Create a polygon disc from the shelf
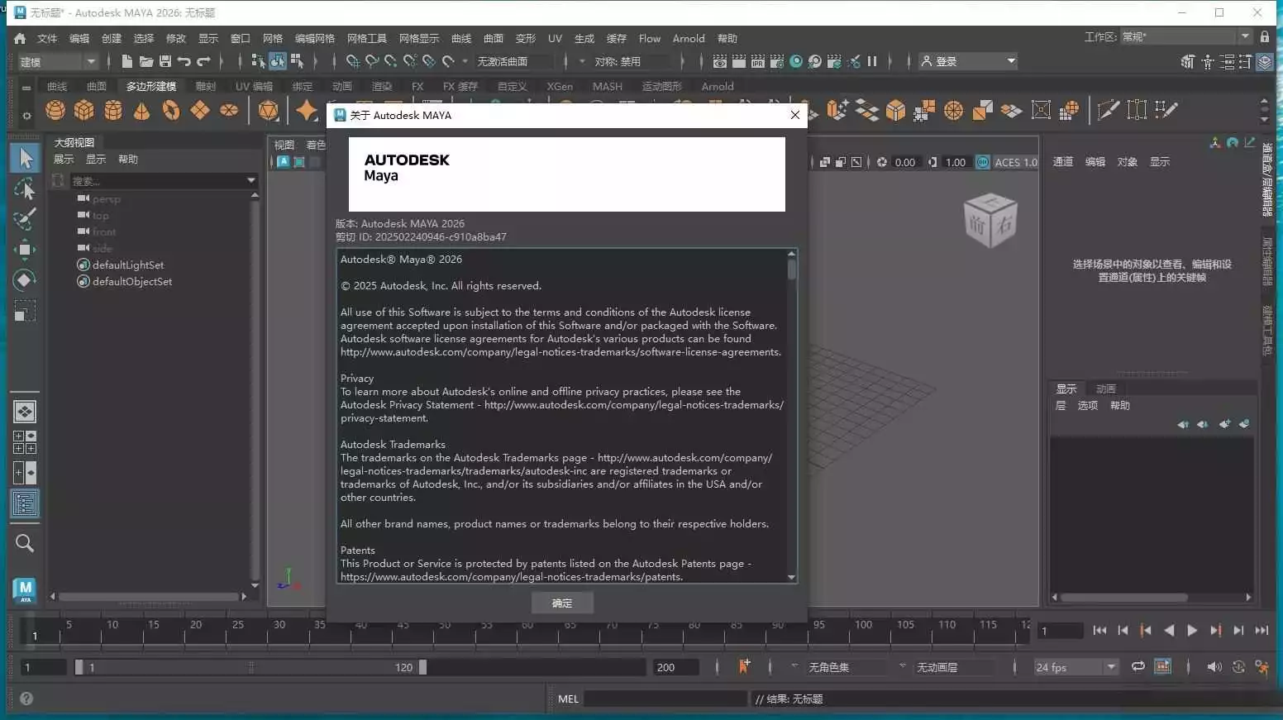Viewport: 1283px width, 720px height. pyautogui.click(x=229, y=110)
